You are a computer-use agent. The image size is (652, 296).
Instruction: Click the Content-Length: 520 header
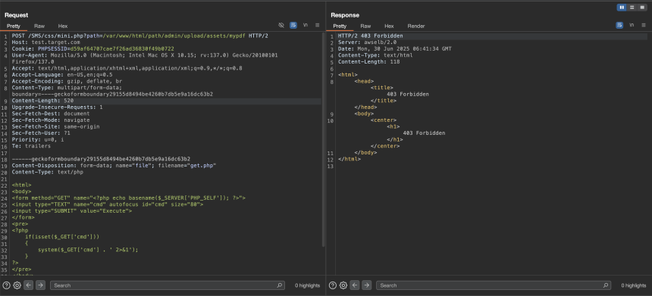coord(42,101)
